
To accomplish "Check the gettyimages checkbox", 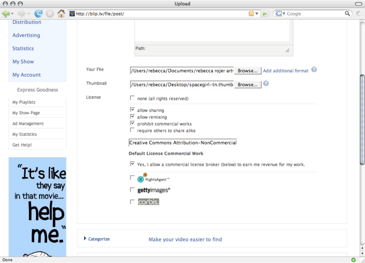I will point(132,190).
